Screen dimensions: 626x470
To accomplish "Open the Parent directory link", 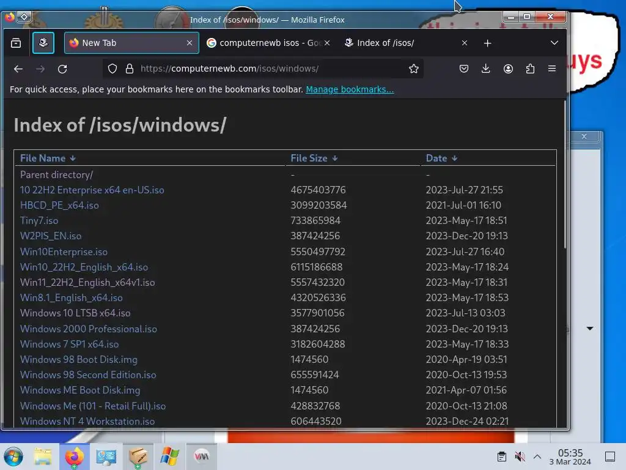I will pyautogui.click(x=56, y=174).
